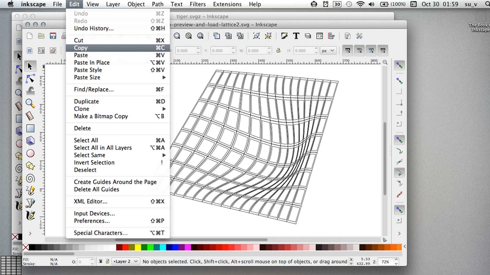490x275 pixels.
Task: Choose Copy from Edit menu
Action: [x=118, y=48]
